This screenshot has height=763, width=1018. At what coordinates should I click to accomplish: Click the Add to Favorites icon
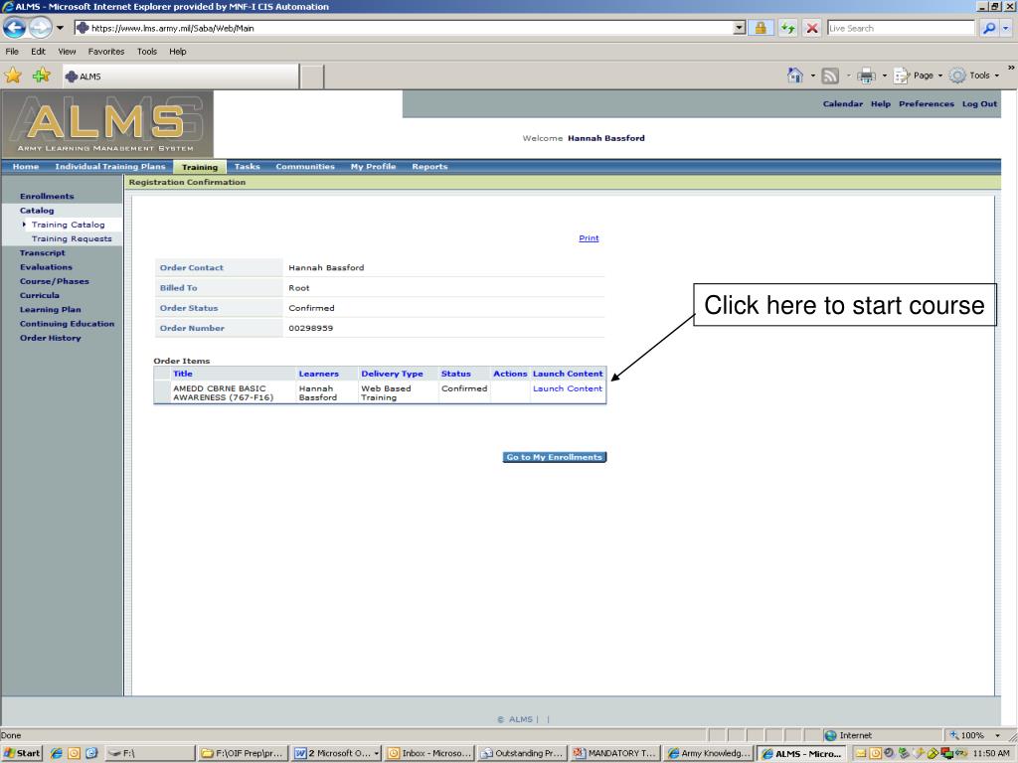click(x=42, y=76)
